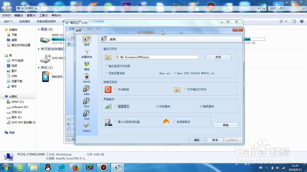Select PPTV视频 library

pos(15,61)
